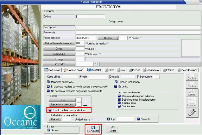Select the Fija radio option
This screenshot has height=135, width=202.
[109, 119]
